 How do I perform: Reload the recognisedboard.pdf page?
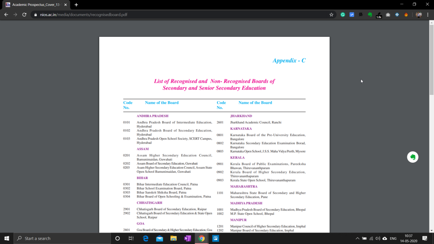pyautogui.click(x=24, y=15)
